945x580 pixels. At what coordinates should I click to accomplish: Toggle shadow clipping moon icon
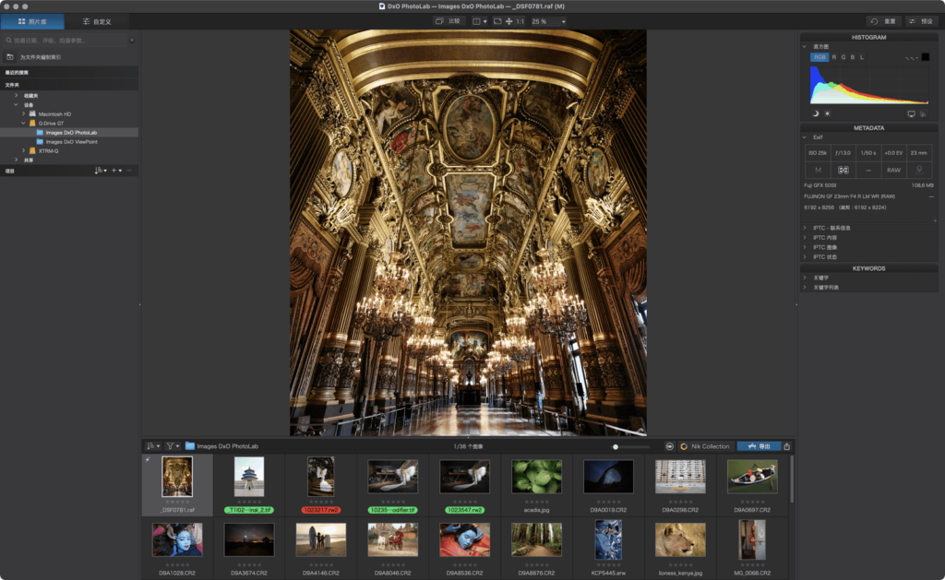pos(816,113)
